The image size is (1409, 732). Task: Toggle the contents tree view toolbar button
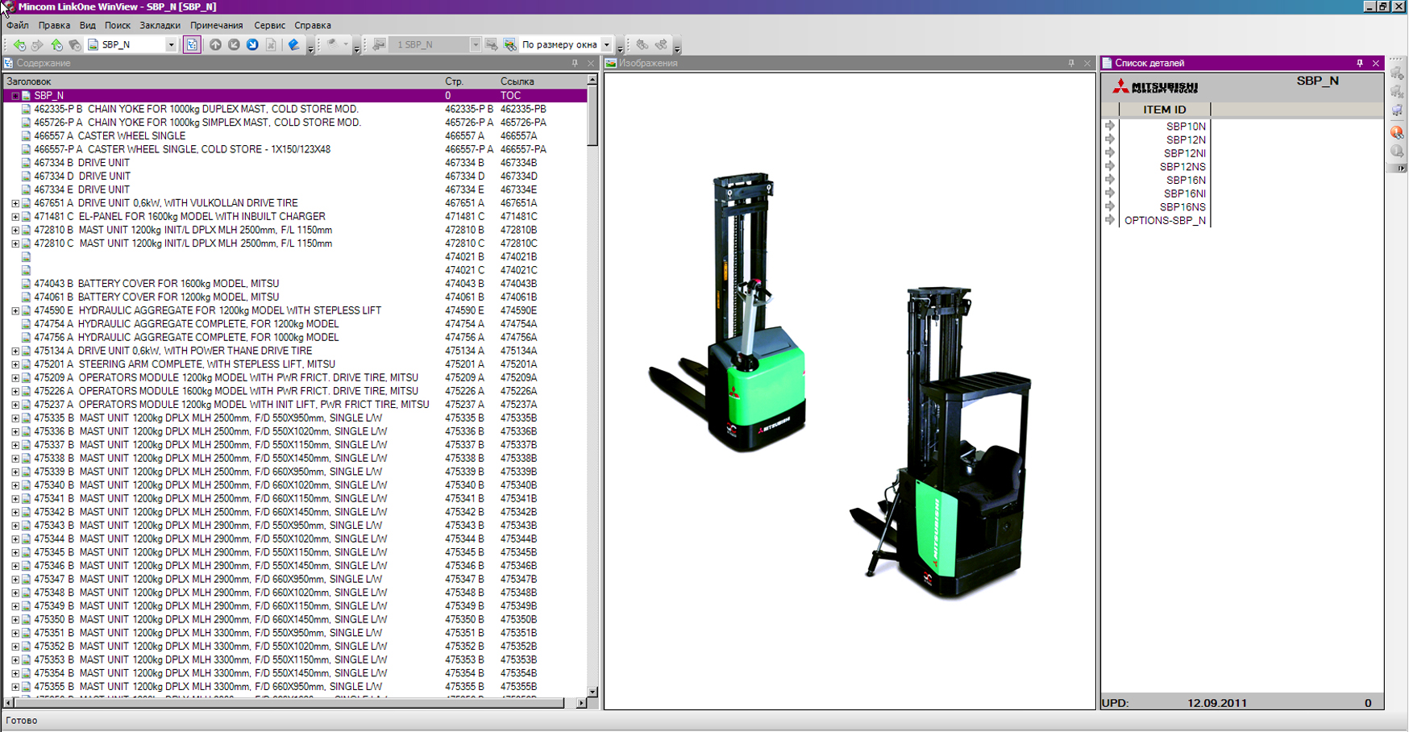[192, 45]
